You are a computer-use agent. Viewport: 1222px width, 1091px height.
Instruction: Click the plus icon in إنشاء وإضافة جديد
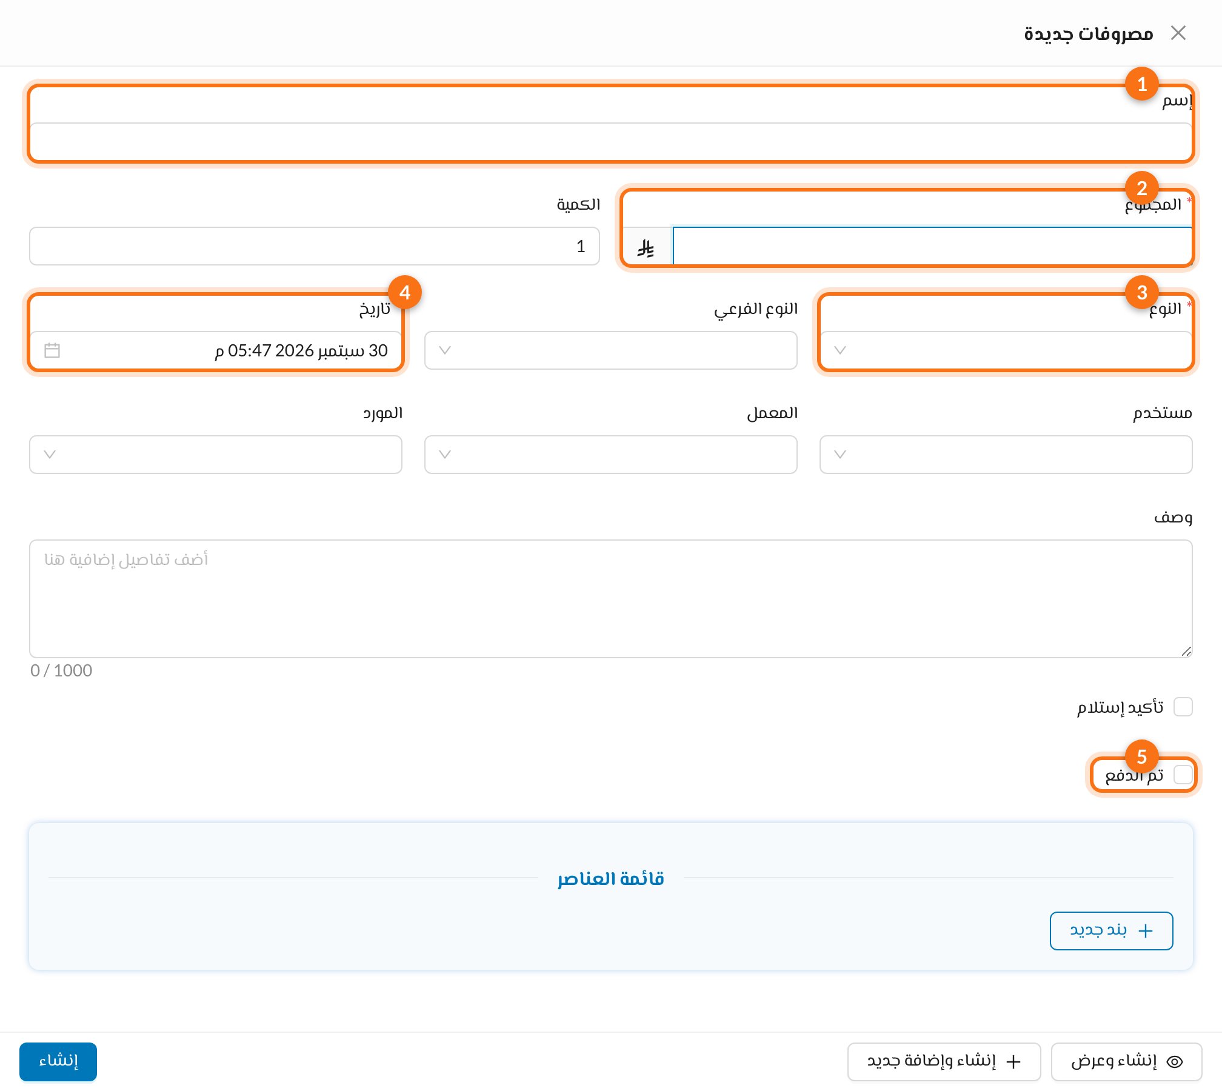tap(1013, 1062)
